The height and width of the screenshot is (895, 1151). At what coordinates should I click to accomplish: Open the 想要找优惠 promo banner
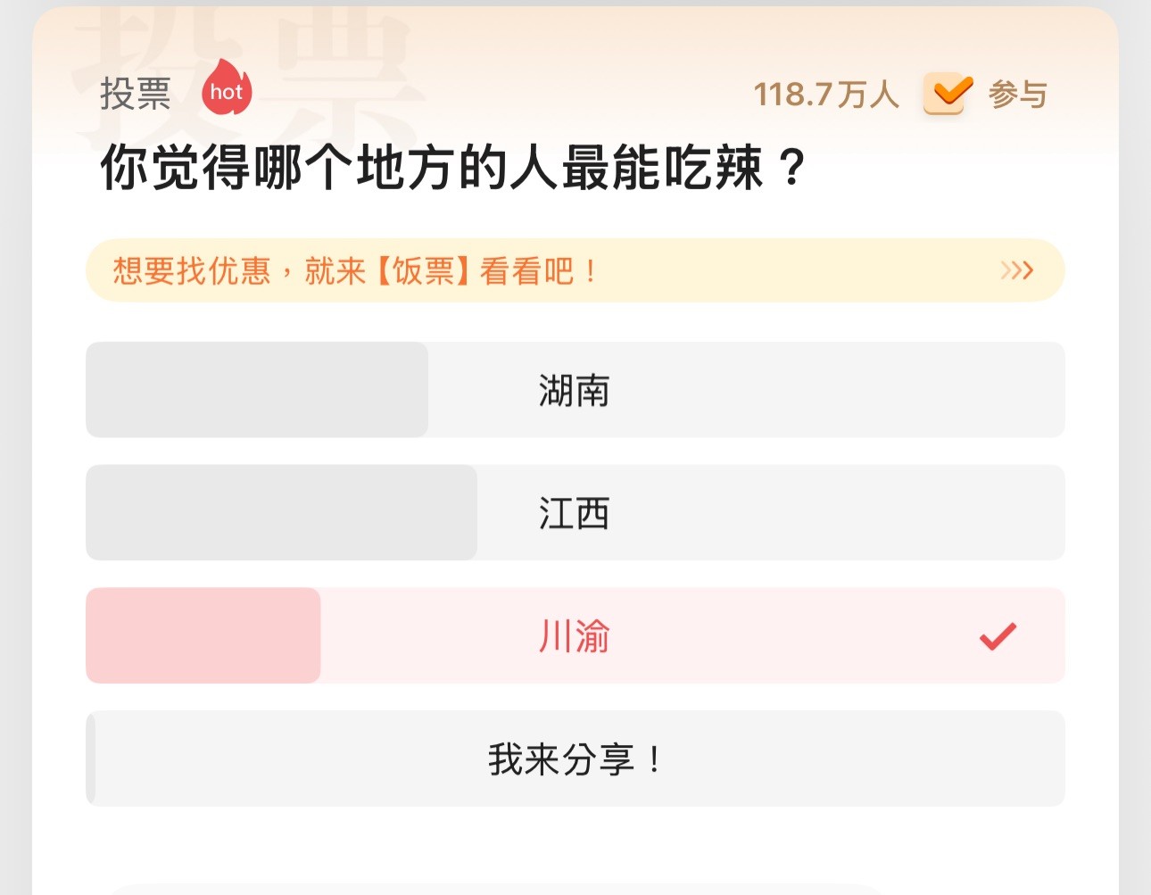coord(575,270)
